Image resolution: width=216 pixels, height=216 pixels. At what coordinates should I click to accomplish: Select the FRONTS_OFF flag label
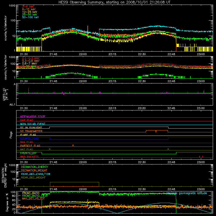(x=28, y=153)
